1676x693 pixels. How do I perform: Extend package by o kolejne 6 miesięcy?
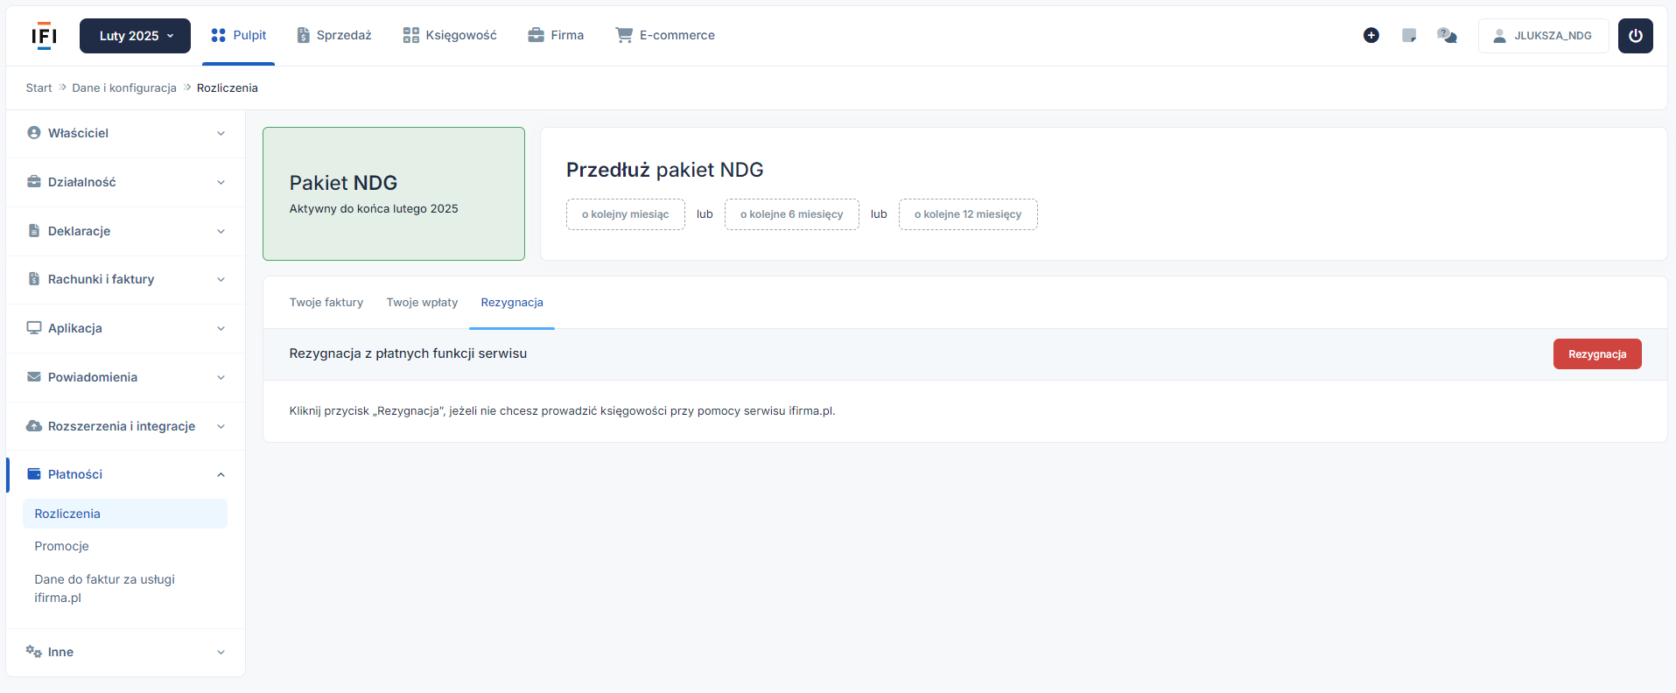tap(791, 214)
